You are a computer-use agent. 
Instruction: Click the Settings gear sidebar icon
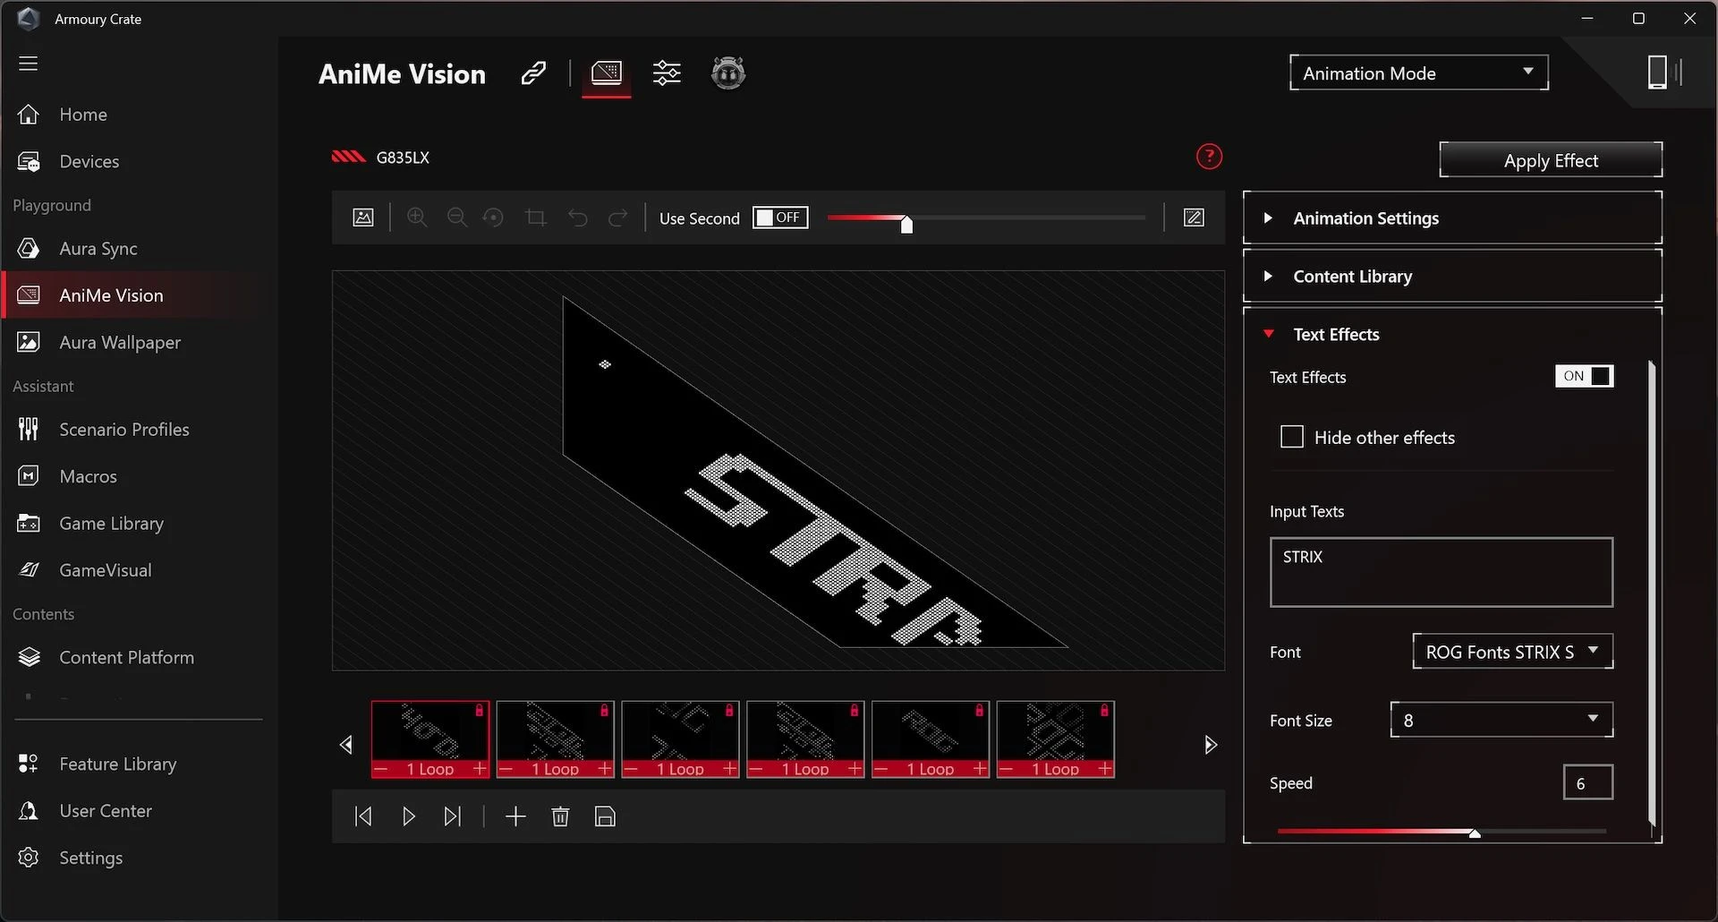pos(29,858)
